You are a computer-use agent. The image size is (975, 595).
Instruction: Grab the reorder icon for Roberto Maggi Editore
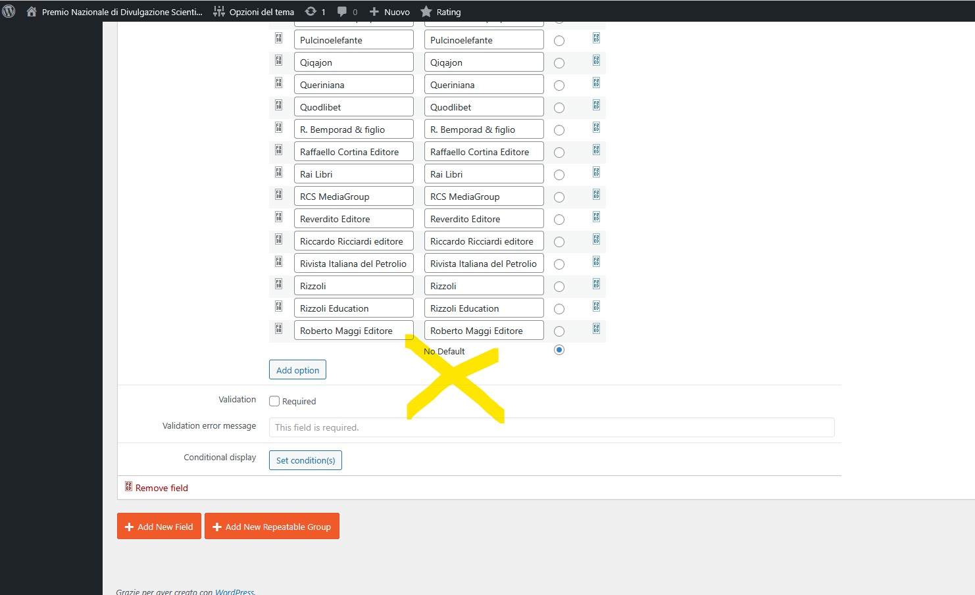coord(279,329)
